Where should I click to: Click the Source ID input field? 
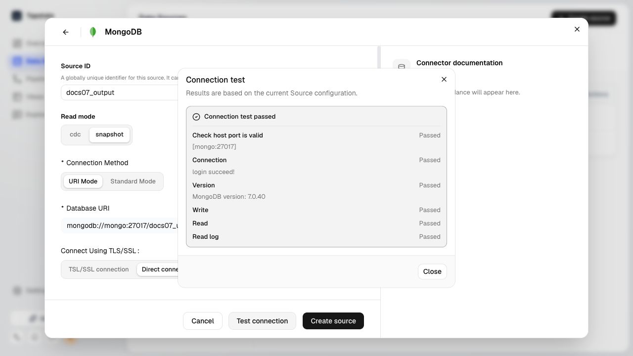point(120,92)
